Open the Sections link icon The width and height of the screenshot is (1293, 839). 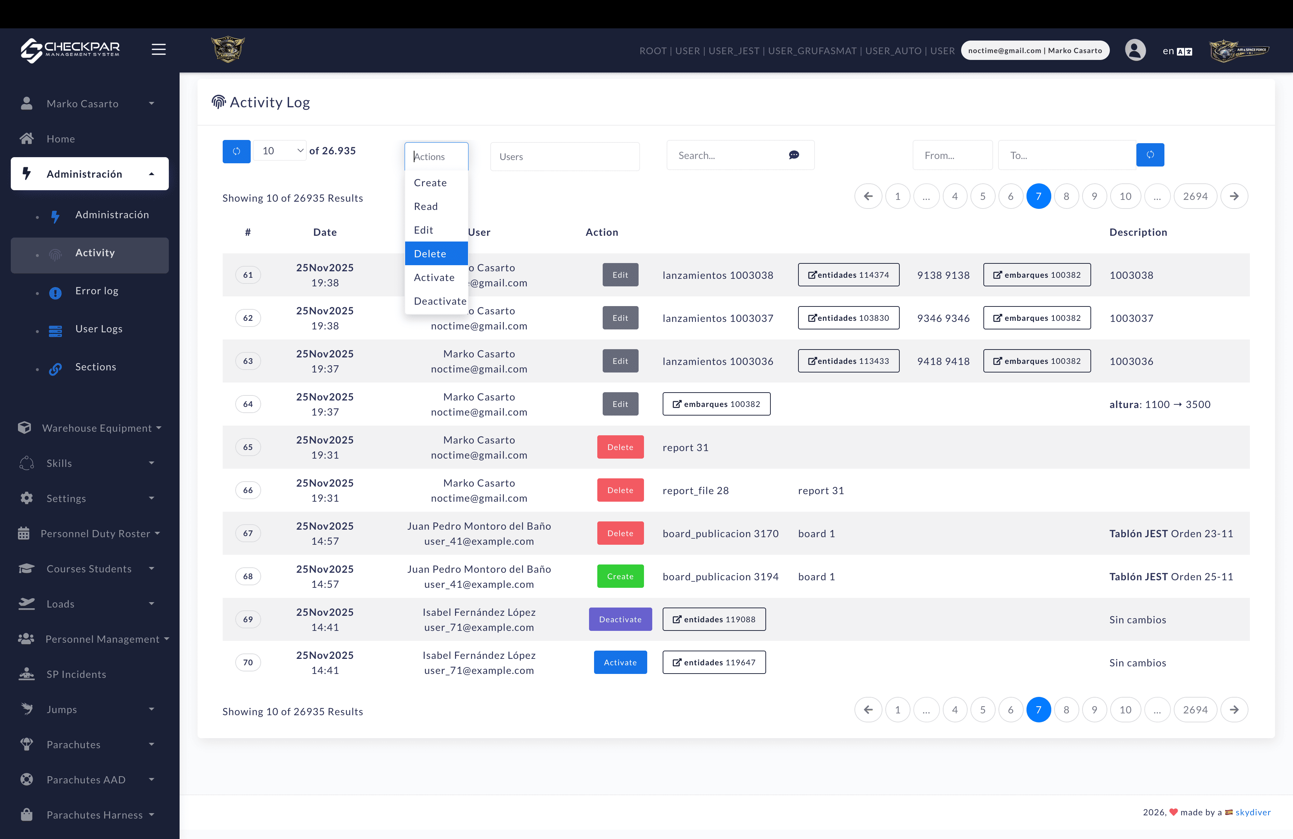tap(56, 369)
